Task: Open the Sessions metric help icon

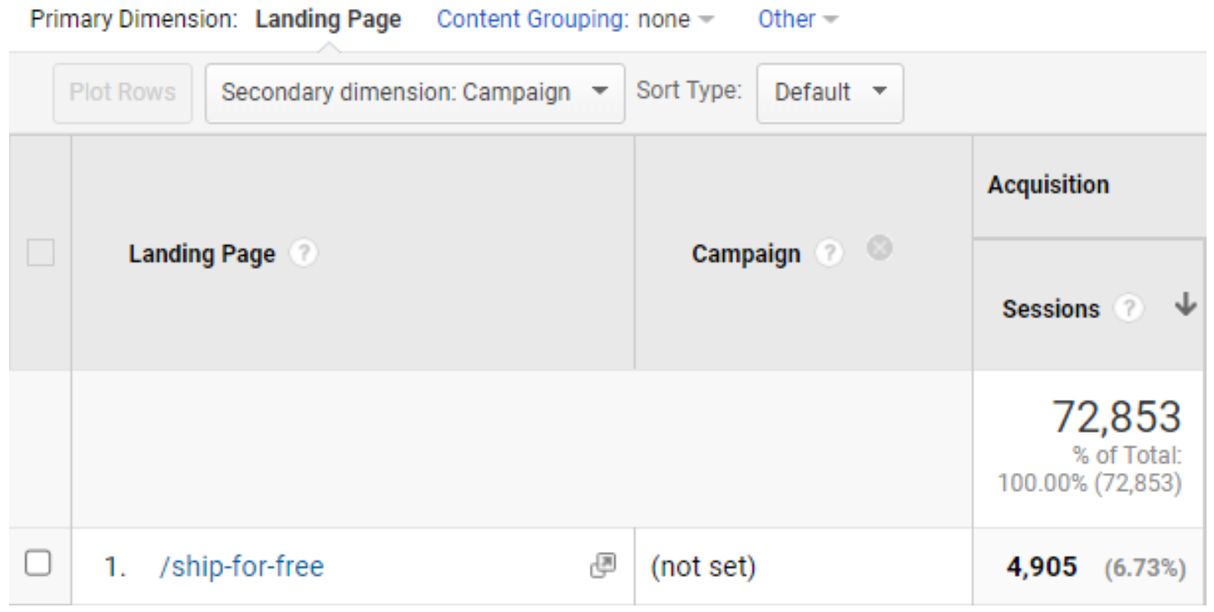Action: tap(1128, 308)
